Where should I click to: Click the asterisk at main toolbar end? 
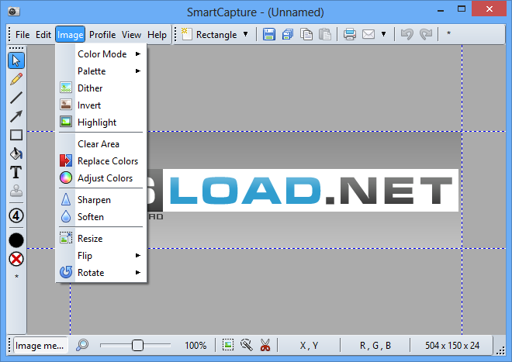click(x=448, y=33)
